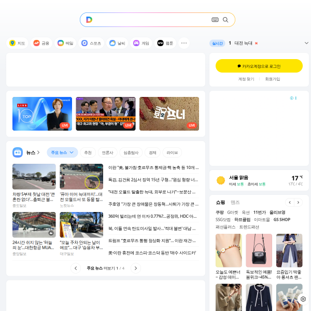
Task: Switch to the 맵즈 tab
Action: (x=235, y=202)
